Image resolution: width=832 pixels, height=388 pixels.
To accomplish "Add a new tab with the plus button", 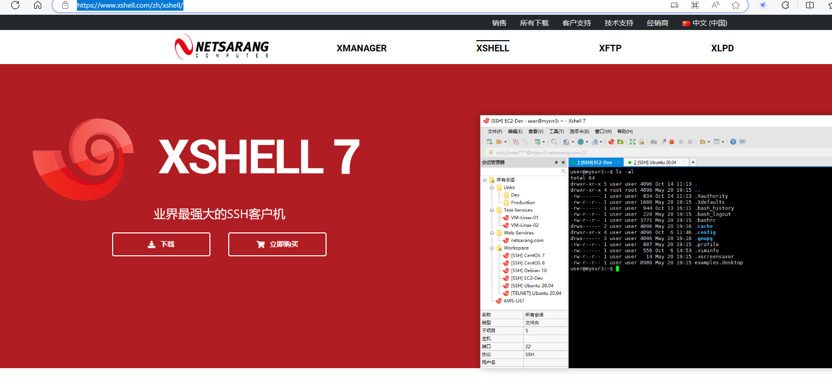I will 693,162.
